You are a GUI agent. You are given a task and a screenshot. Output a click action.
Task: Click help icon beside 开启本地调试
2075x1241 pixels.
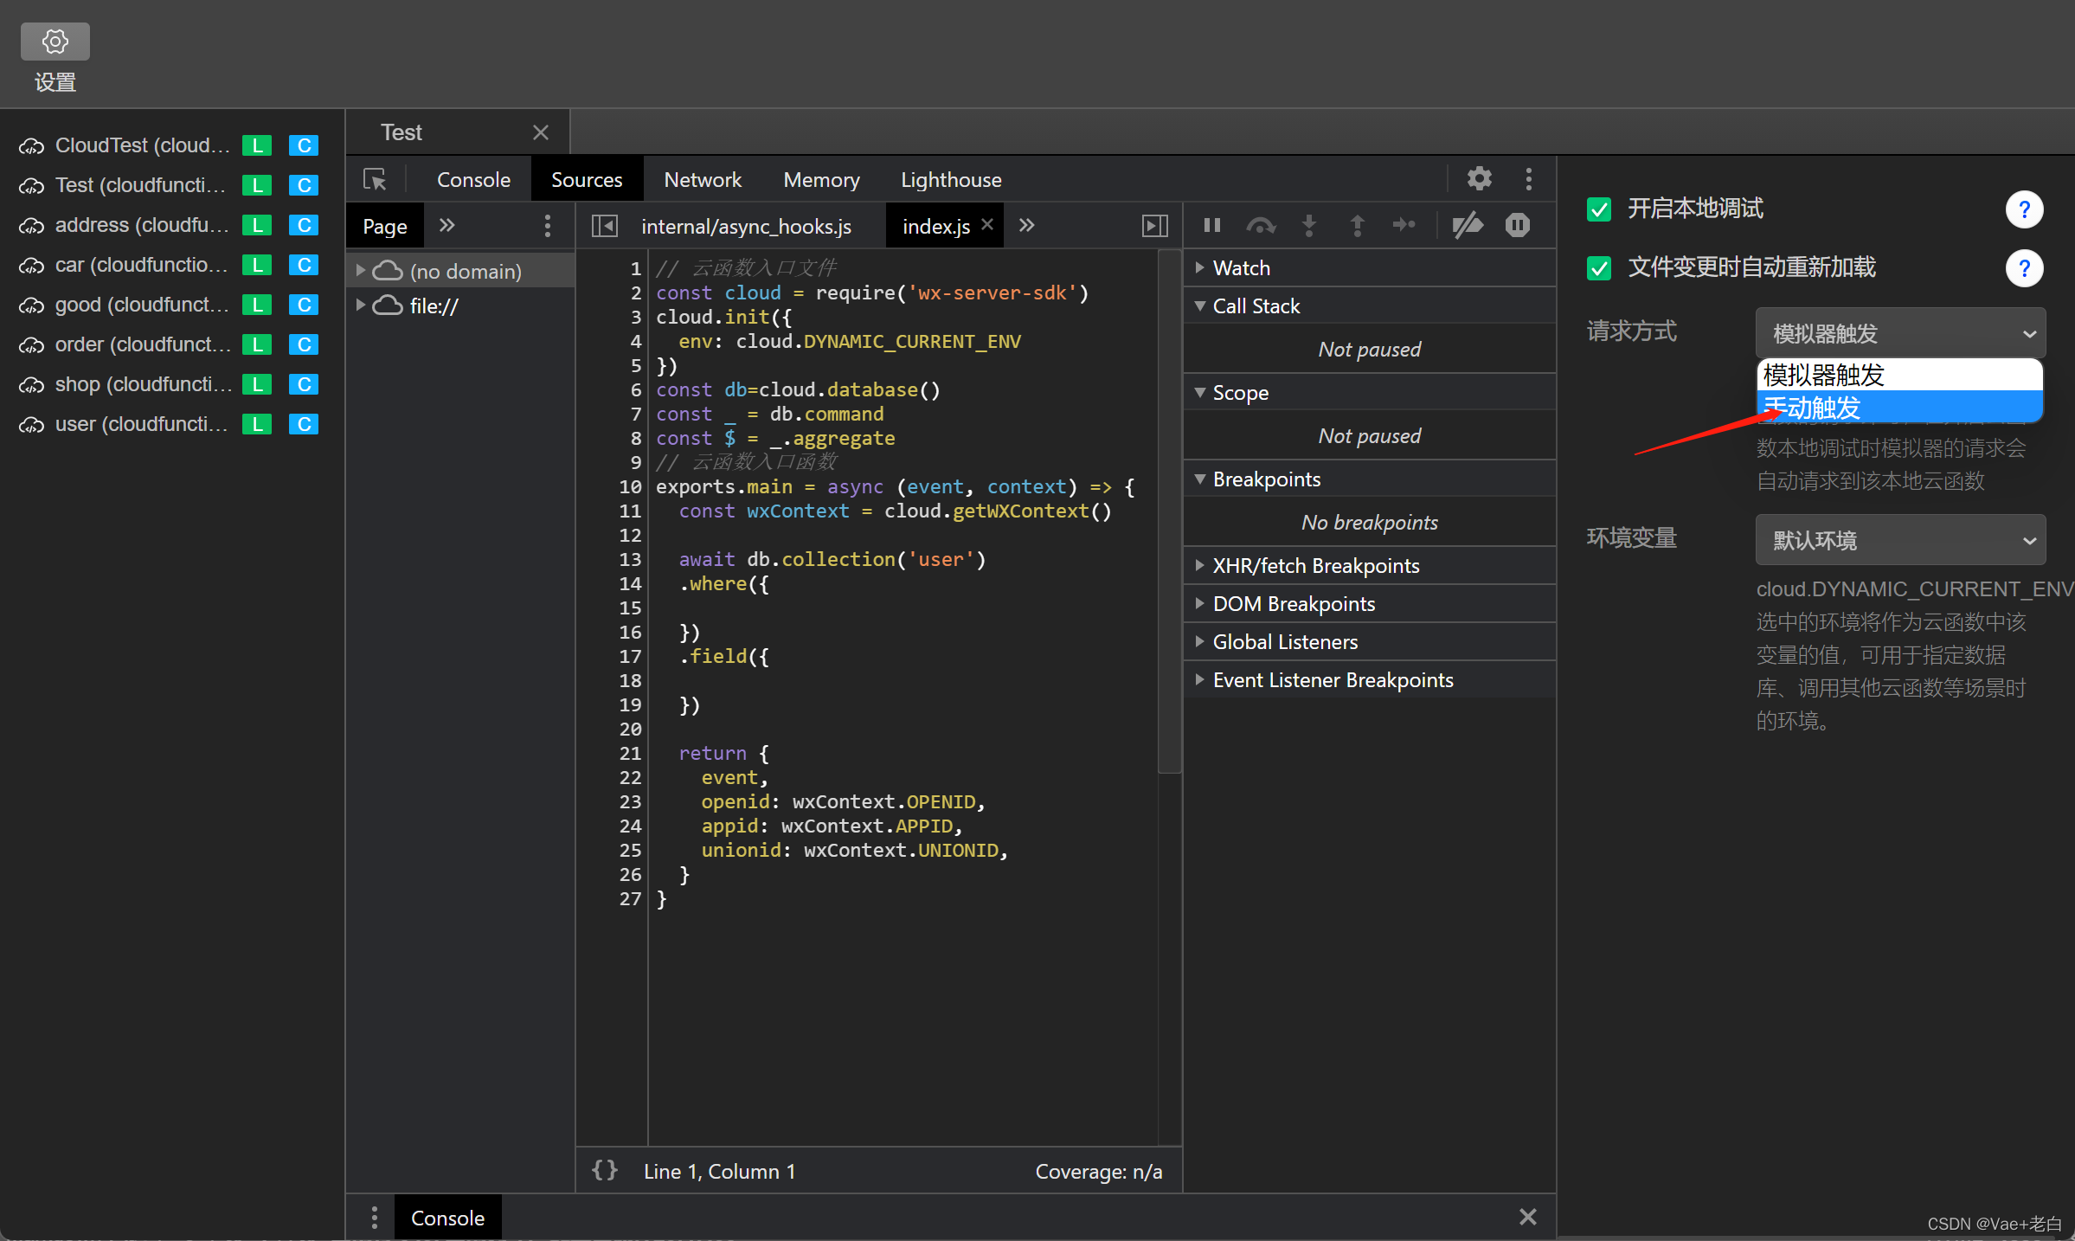2024,209
